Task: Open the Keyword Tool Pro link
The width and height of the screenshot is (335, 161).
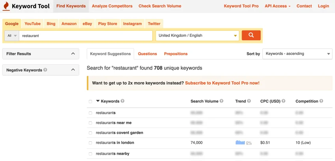Action: tap(241, 6)
